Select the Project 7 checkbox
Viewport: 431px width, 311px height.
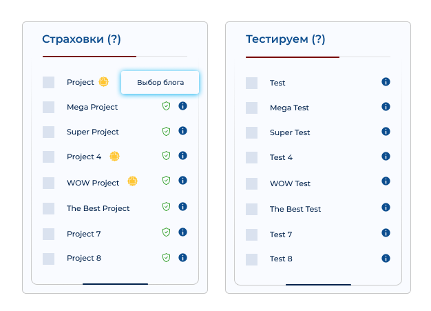(48, 234)
